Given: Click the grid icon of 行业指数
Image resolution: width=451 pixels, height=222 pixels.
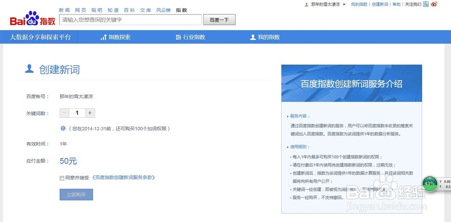Looking at the screenshot, I should coord(178,37).
